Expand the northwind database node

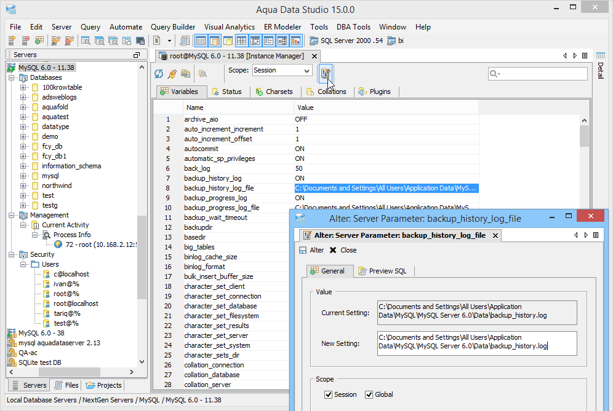(23, 186)
